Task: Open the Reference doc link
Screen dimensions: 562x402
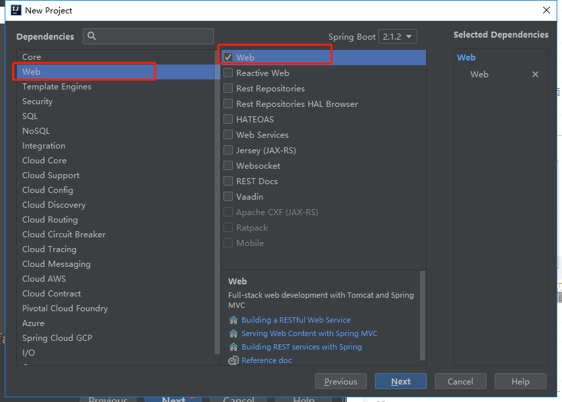Action: [267, 360]
